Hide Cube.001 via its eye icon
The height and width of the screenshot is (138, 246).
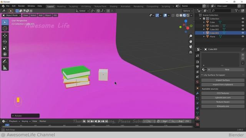point(243,26)
